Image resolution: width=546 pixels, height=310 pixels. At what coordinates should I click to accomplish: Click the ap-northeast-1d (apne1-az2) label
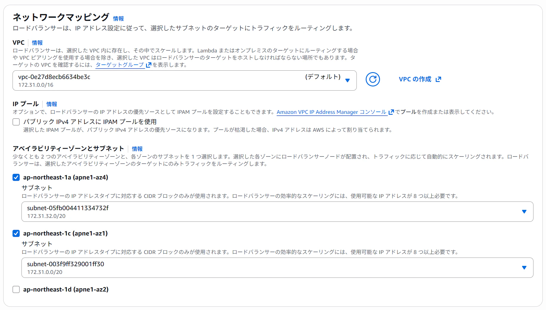point(66,289)
